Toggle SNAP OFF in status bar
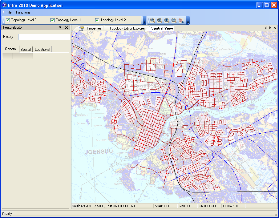Screen dimensions: 279x218 (163, 206)
